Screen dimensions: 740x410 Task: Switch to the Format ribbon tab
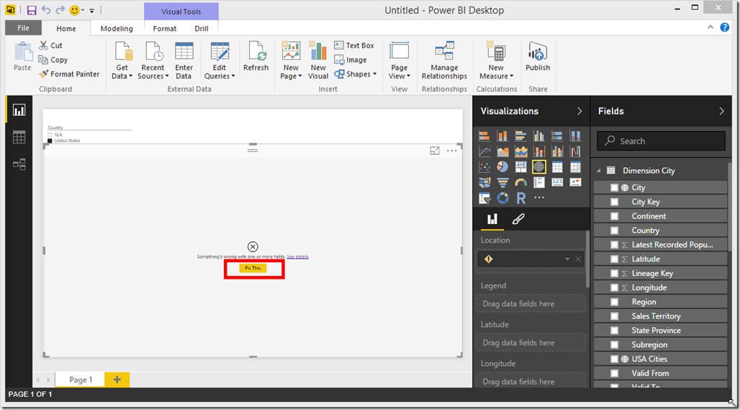(x=165, y=28)
